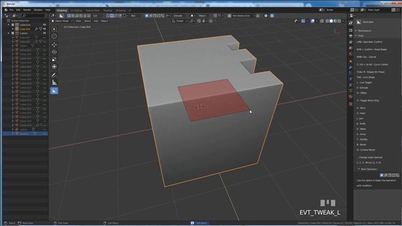Open the Object properties tab

pos(350,62)
